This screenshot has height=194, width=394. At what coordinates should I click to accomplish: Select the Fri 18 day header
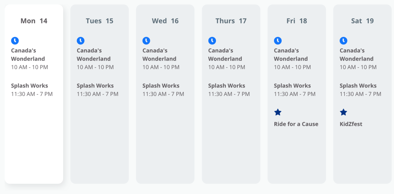click(297, 21)
